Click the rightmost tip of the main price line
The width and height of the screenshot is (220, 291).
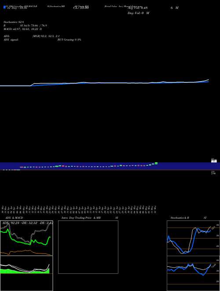click(209, 80)
